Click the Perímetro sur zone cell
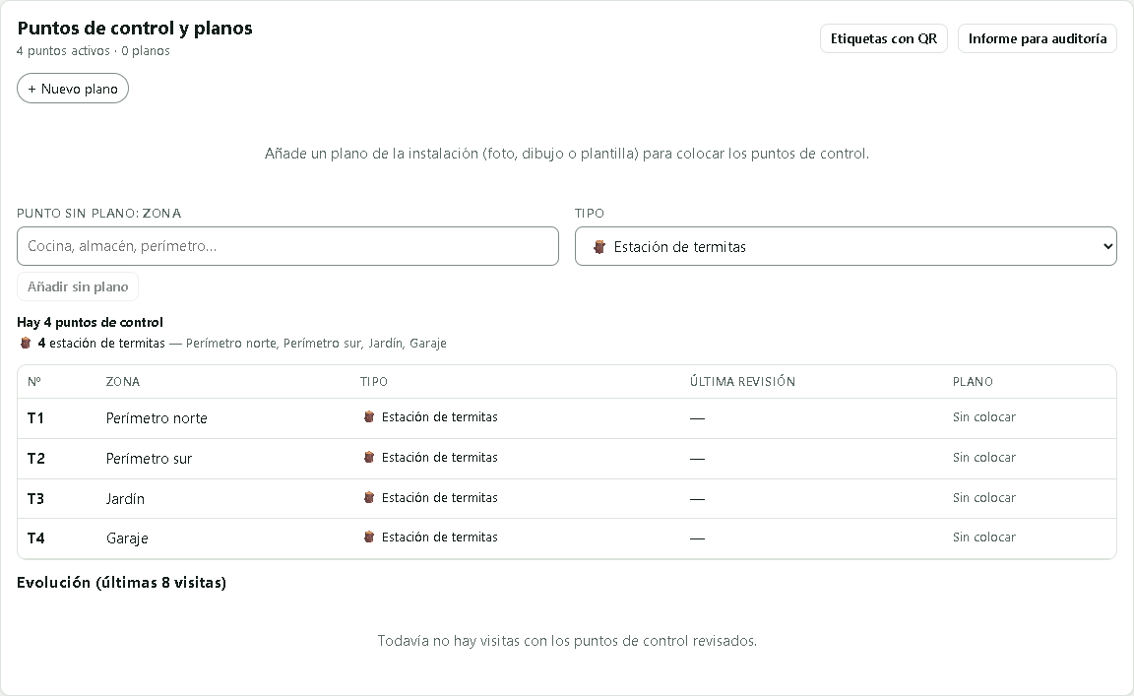1134x696 pixels. coord(149,459)
